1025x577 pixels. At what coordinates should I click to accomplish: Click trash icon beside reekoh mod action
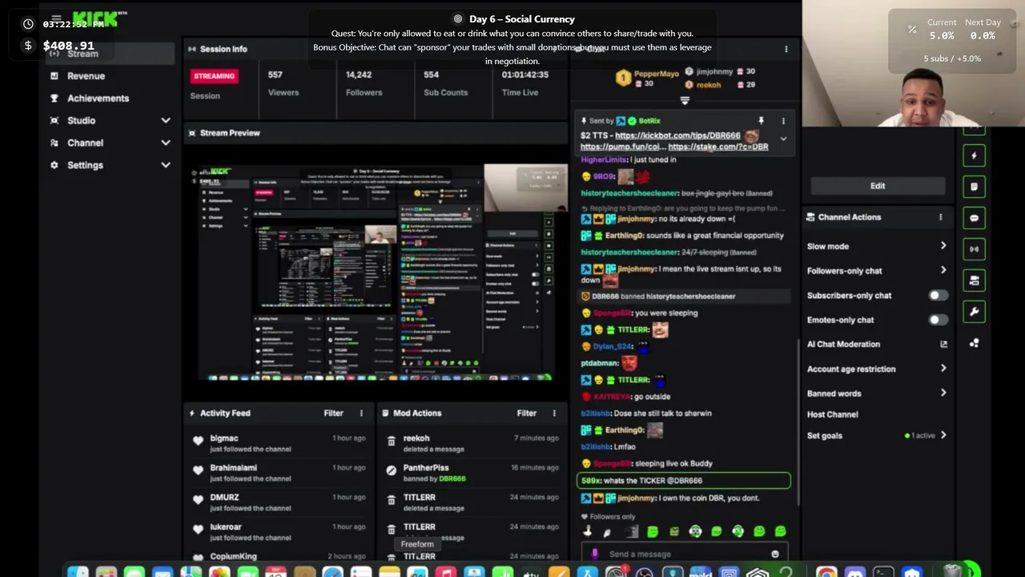[391, 442]
